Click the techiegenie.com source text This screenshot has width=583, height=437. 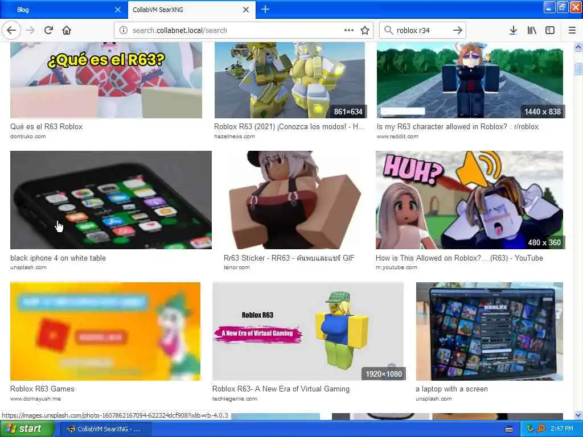[235, 399]
